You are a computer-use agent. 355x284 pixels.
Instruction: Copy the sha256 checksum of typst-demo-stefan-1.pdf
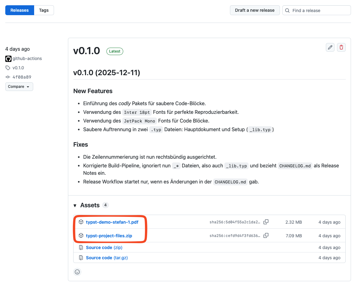click(266, 222)
